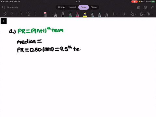Viewport: 156px width, 117px height.
Task: Expand the add-pen dropdown chevron
Action: [x=117, y=14]
